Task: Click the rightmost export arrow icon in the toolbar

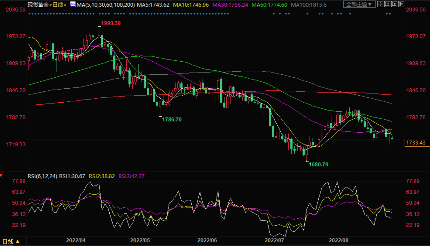Action: [x=401, y=4]
